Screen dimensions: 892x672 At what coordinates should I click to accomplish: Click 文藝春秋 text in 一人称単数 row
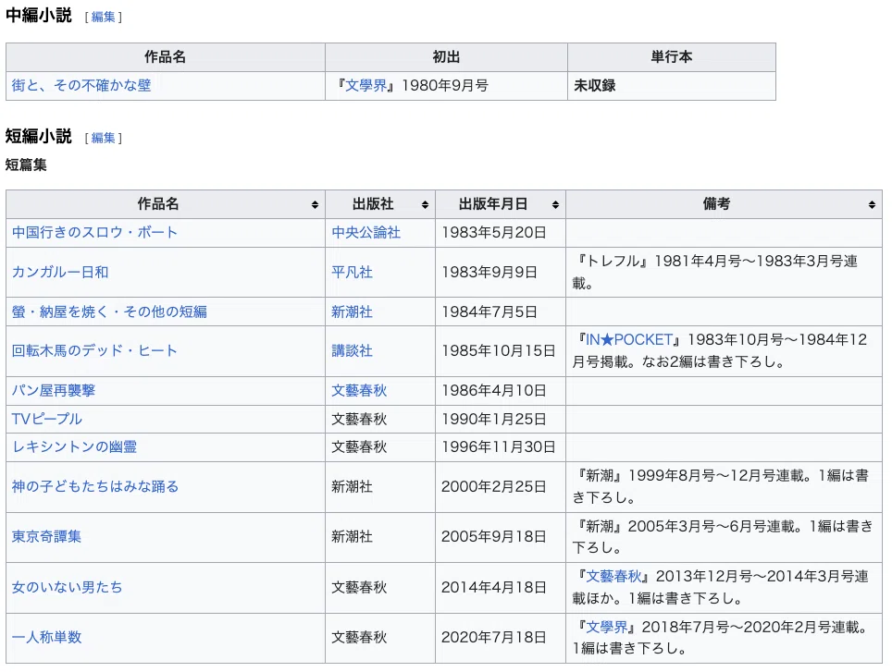[359, 638]
